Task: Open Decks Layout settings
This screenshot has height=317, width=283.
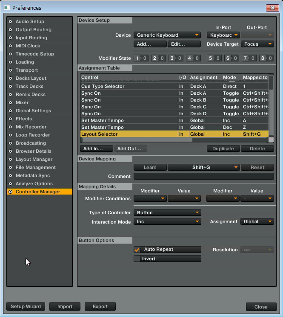Action: (31, 78)
